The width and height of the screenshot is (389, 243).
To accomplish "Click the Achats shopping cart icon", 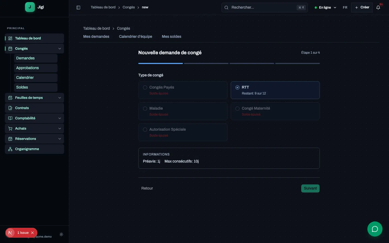I will click(10, 129).
